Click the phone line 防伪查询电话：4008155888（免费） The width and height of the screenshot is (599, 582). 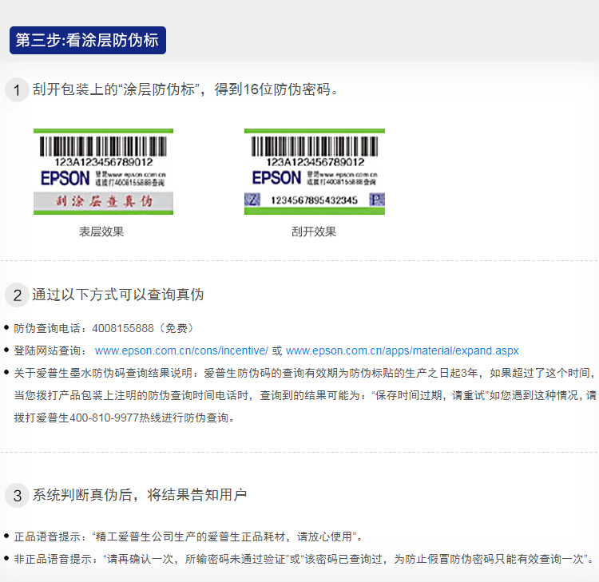[105, 328]
